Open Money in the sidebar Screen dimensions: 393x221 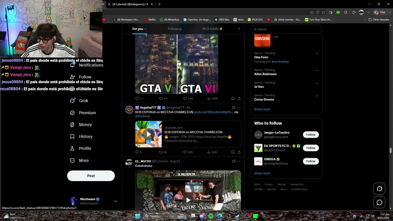coord(81,125)
